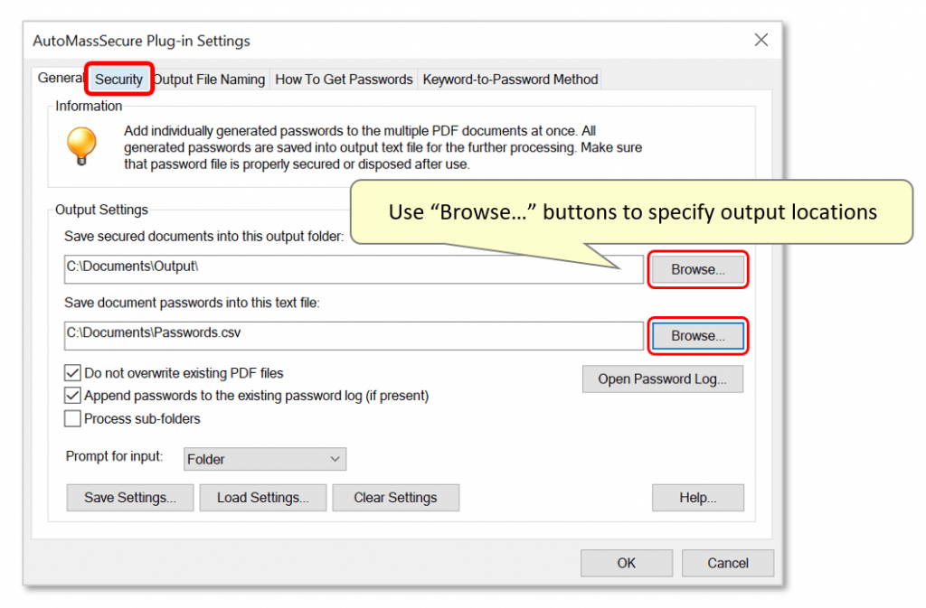Click the 'Save document passwords into this text file' label

point(192,304)
